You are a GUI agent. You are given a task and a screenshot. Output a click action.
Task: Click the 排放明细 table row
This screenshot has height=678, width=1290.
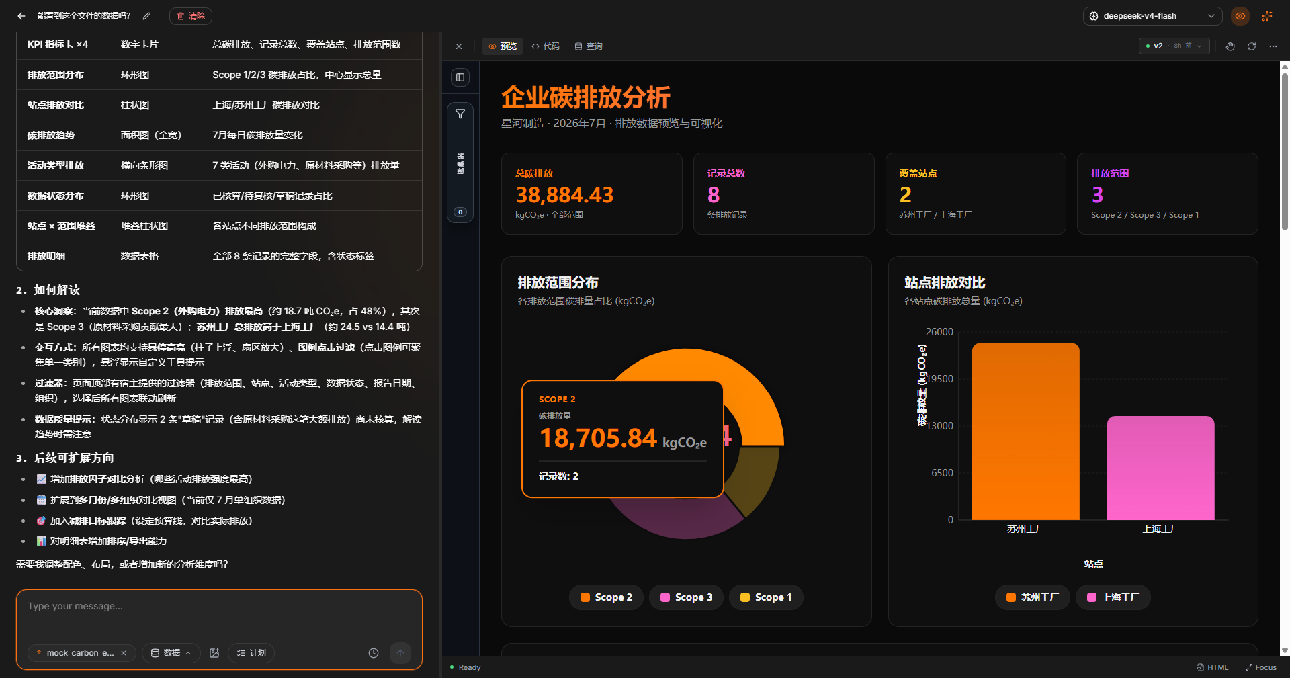point(219,256)
